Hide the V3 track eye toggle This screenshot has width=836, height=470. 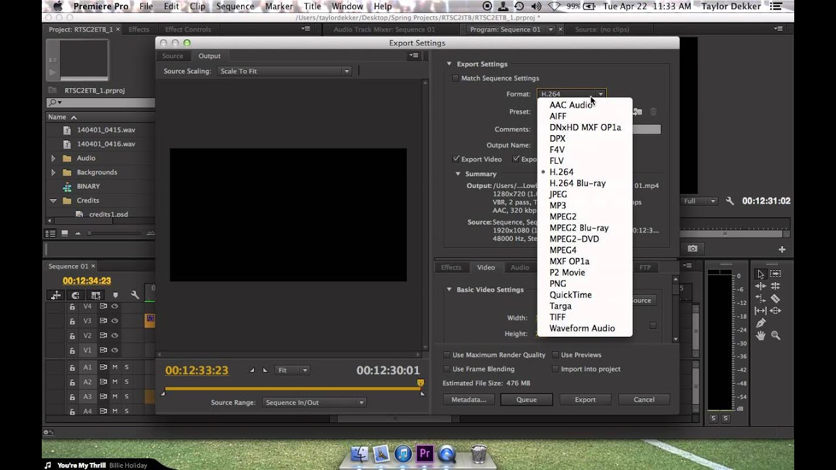(115, 321)
